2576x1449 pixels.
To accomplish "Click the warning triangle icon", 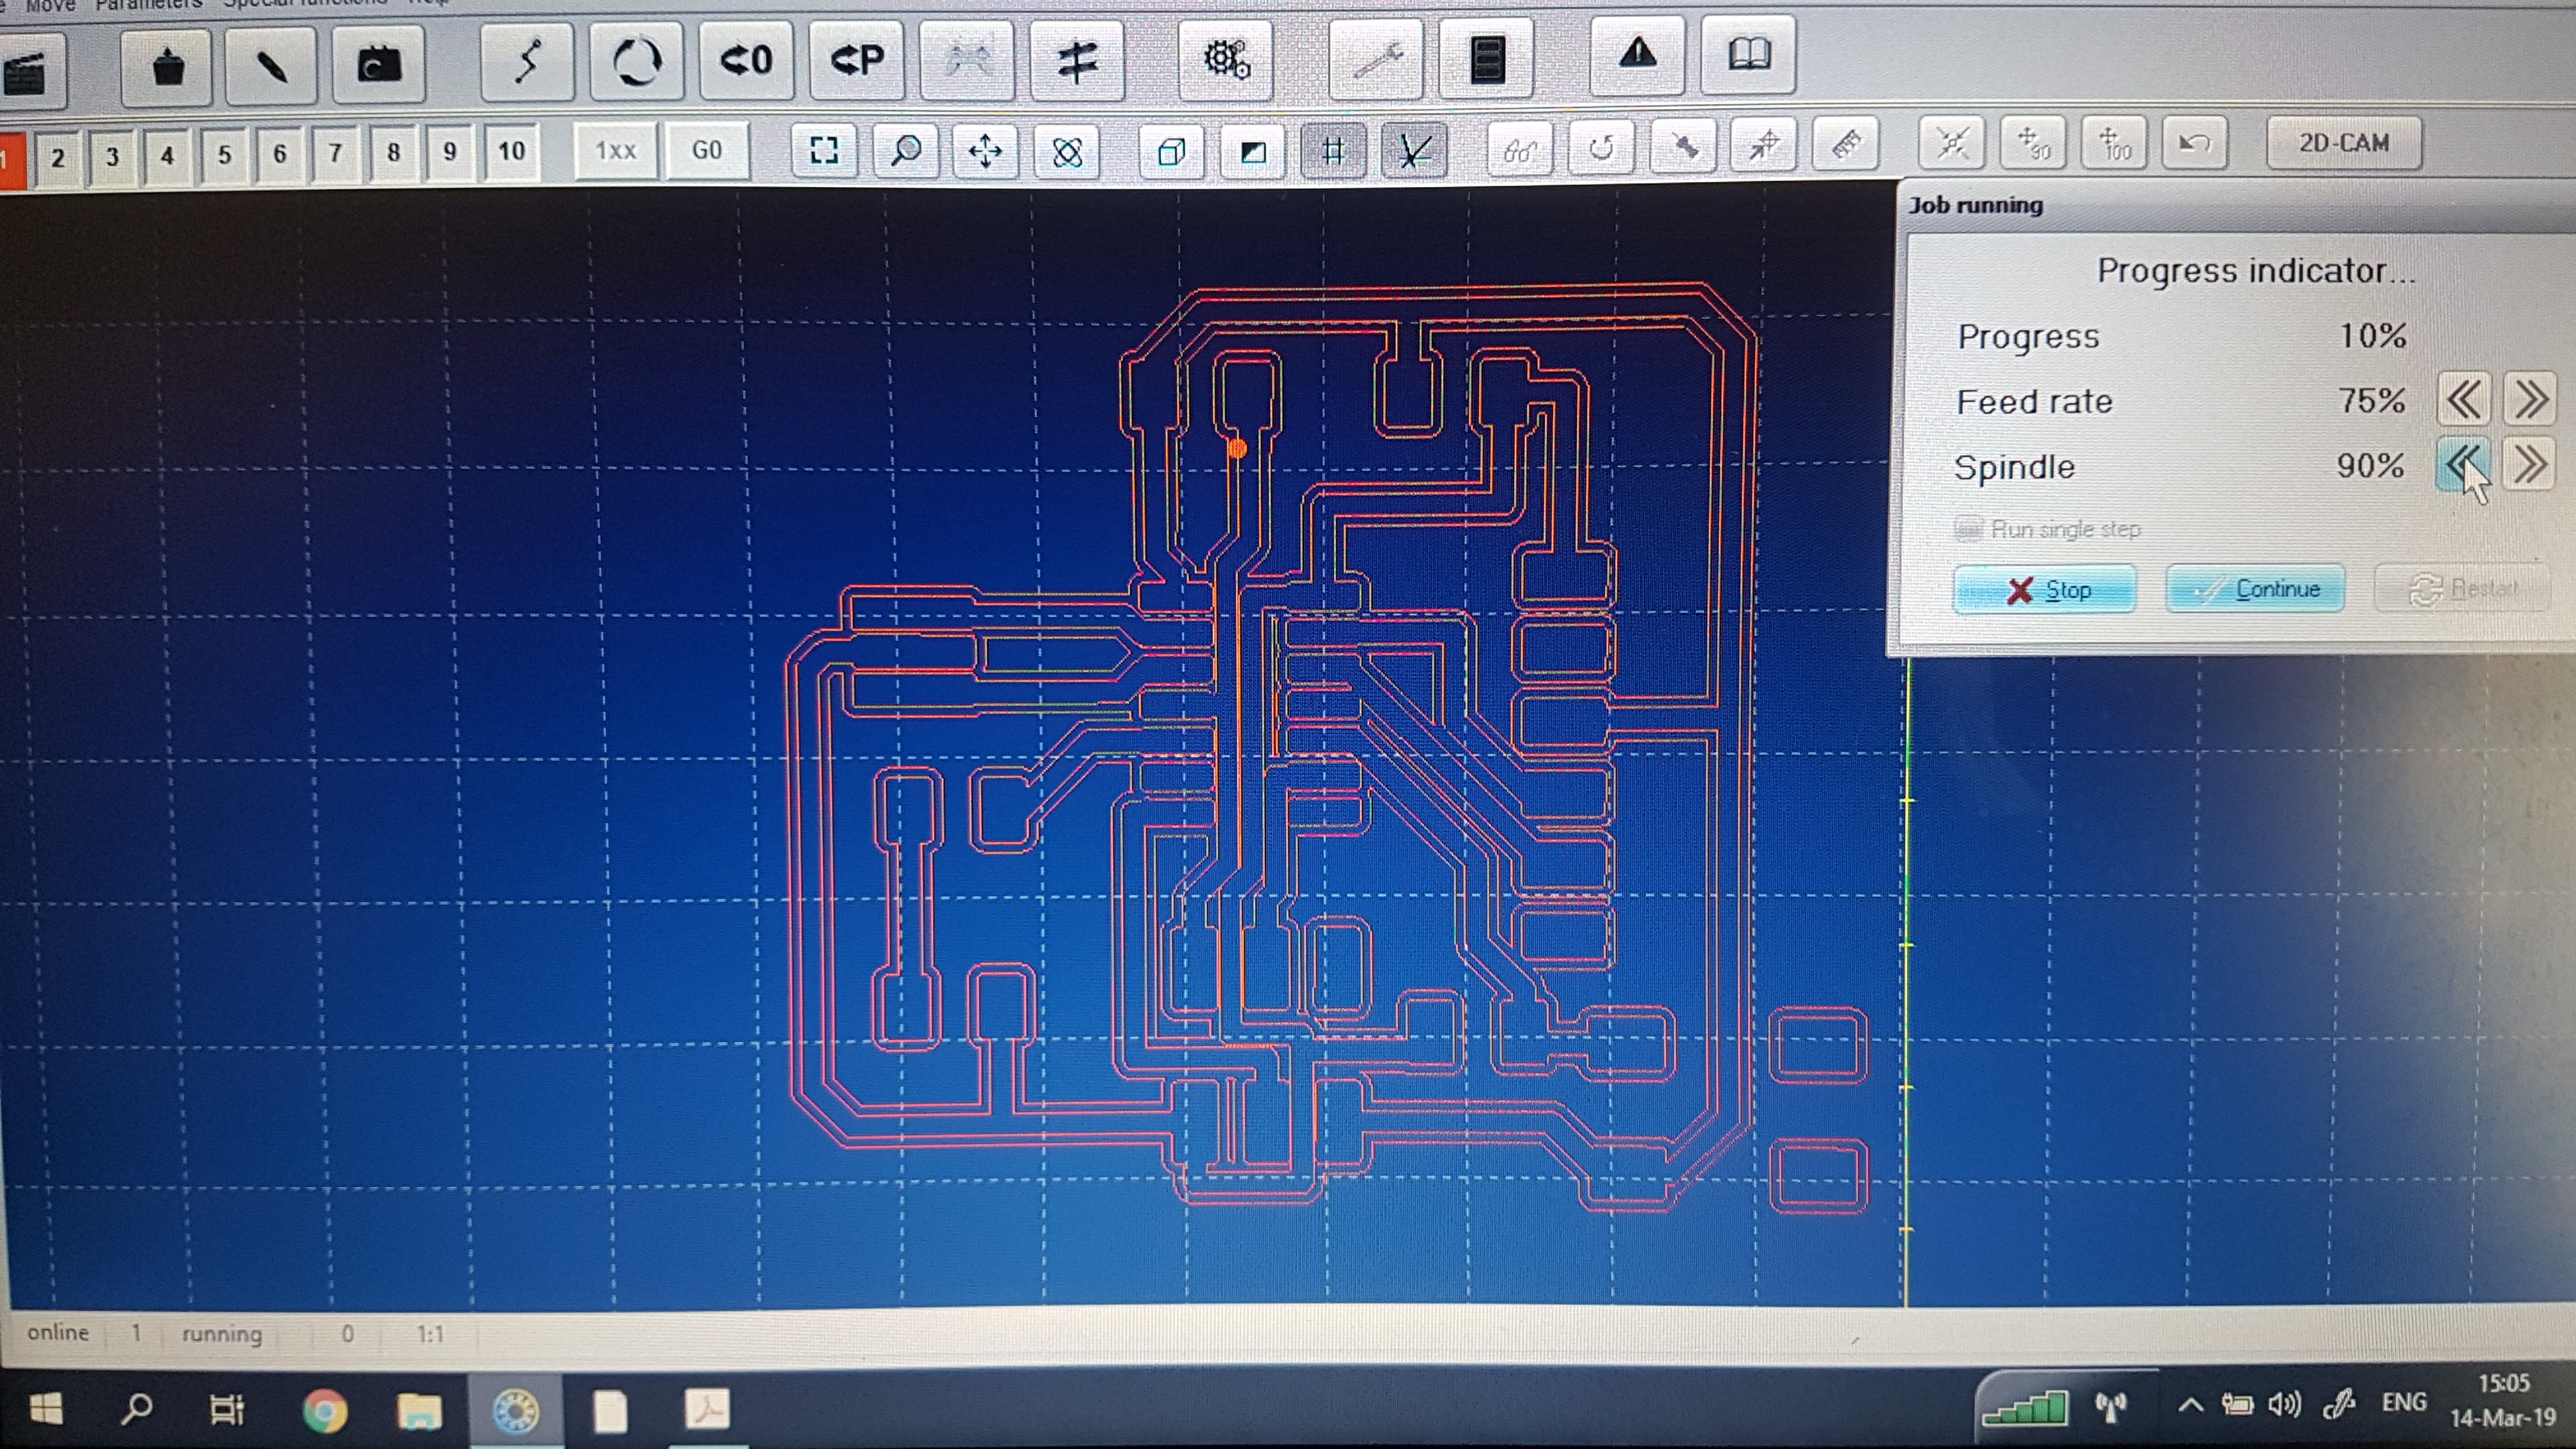I will click(1637, 55).
